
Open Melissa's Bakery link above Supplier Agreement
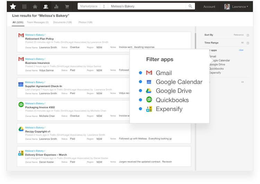coord(35,82)
